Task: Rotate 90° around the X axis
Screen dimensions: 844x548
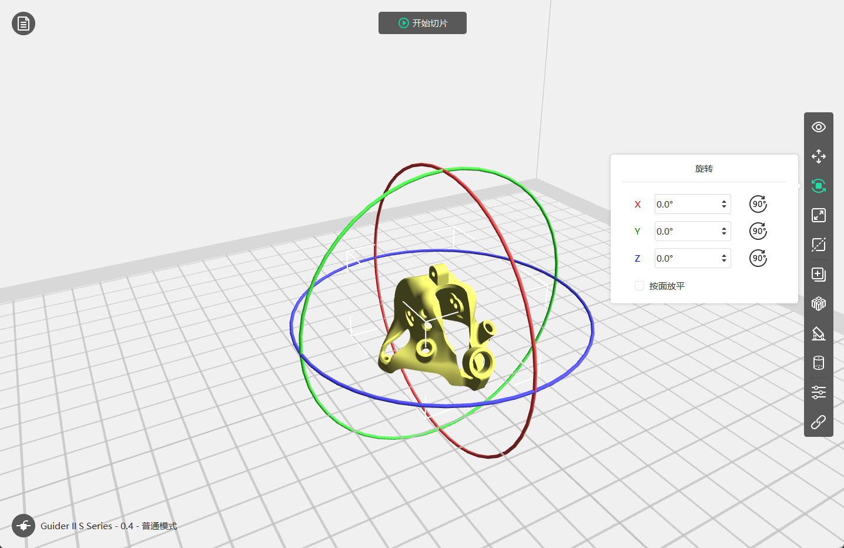Action: (x=758, y=204)
